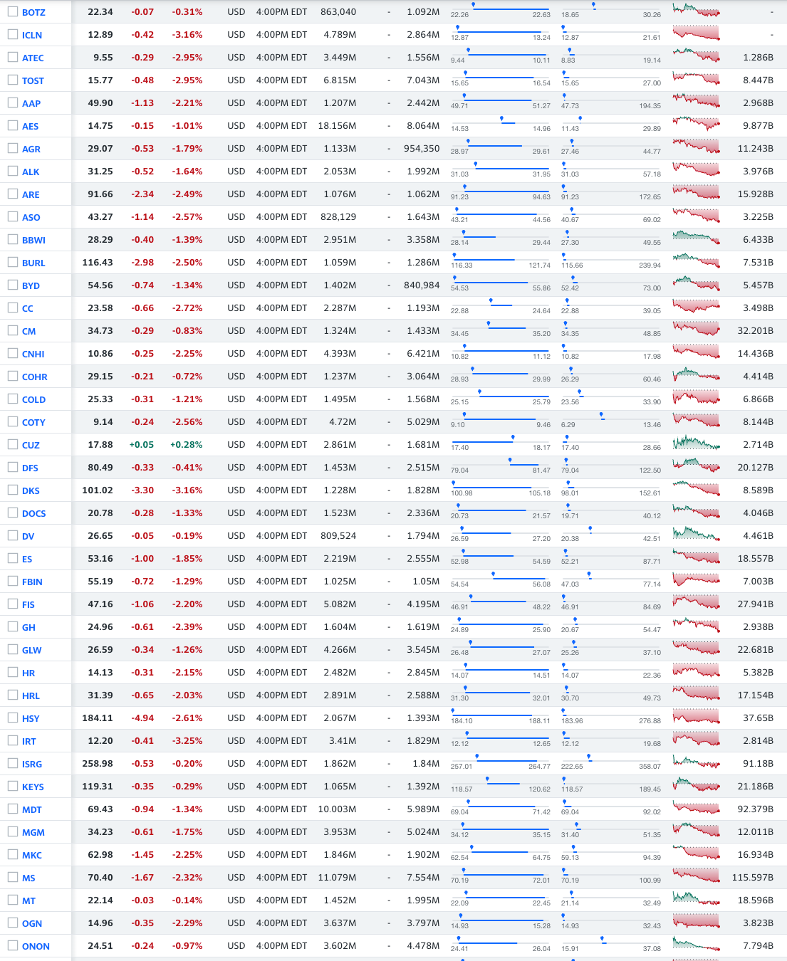Click the COTY 52-week range indicator
Image resolution: width=787 pixels, height=961 pixels.
point(611,420)
